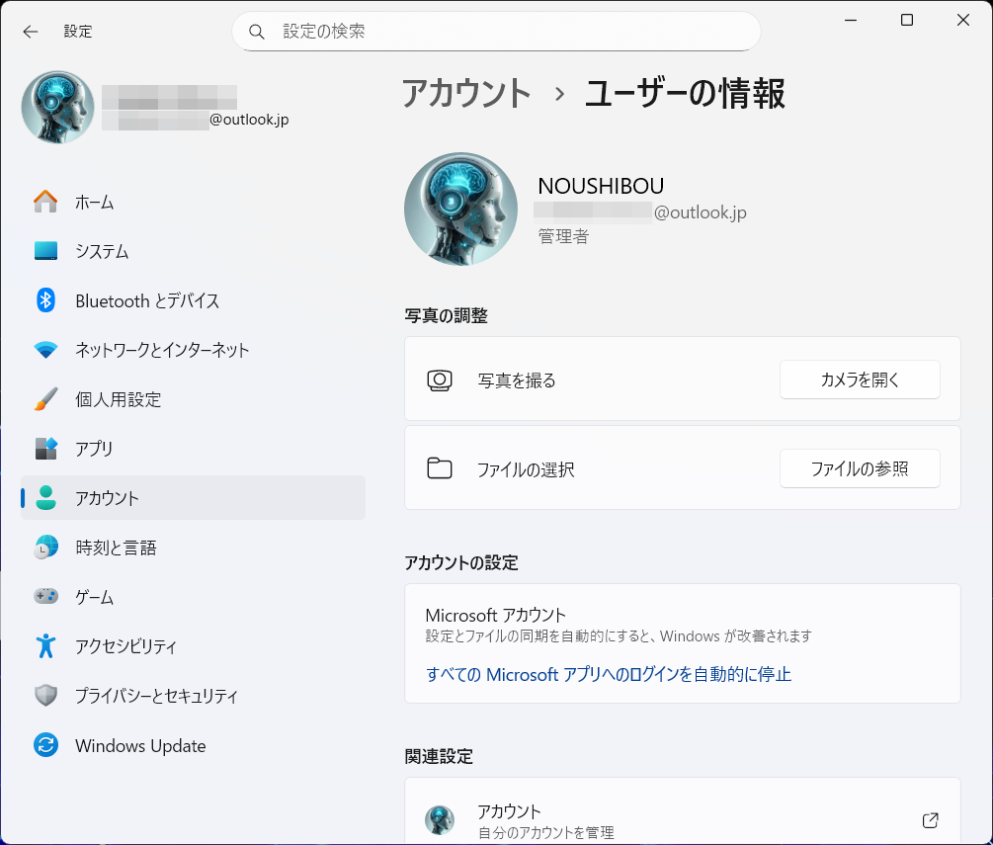The width and height of the screenshot is (993, 845).
Task: Click the システム monitor icon
Action: click(x=45, y=251)
